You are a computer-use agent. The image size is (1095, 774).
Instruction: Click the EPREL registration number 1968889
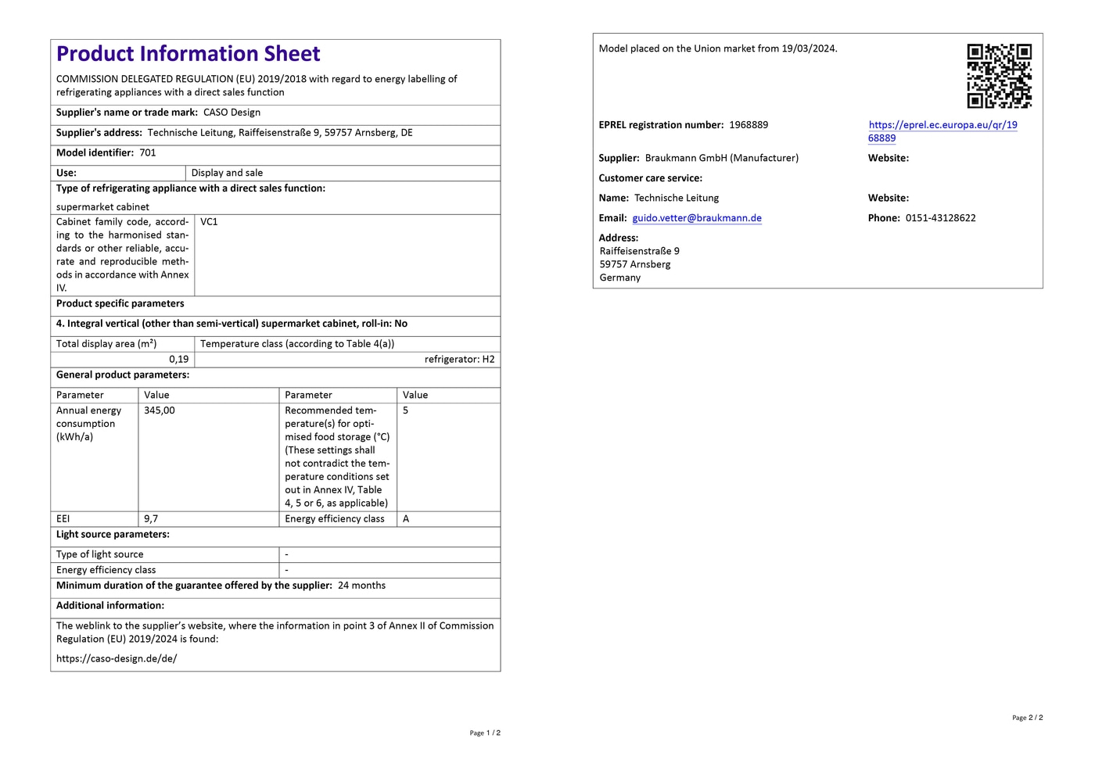point(749,125)
